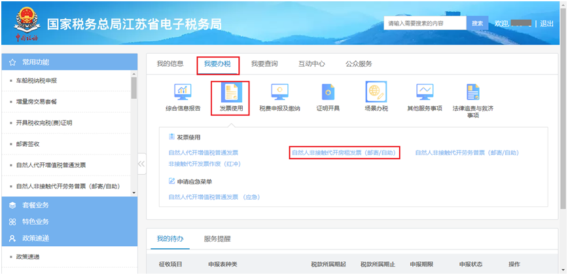Click the clipboard icon beside 发票使用 heading
568x275 pixels.
tap(171, 137)
